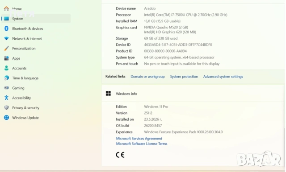Screen dimensions: 286x172
Task: Click the Product ID value 00330-80000
Action: point(165,51)
